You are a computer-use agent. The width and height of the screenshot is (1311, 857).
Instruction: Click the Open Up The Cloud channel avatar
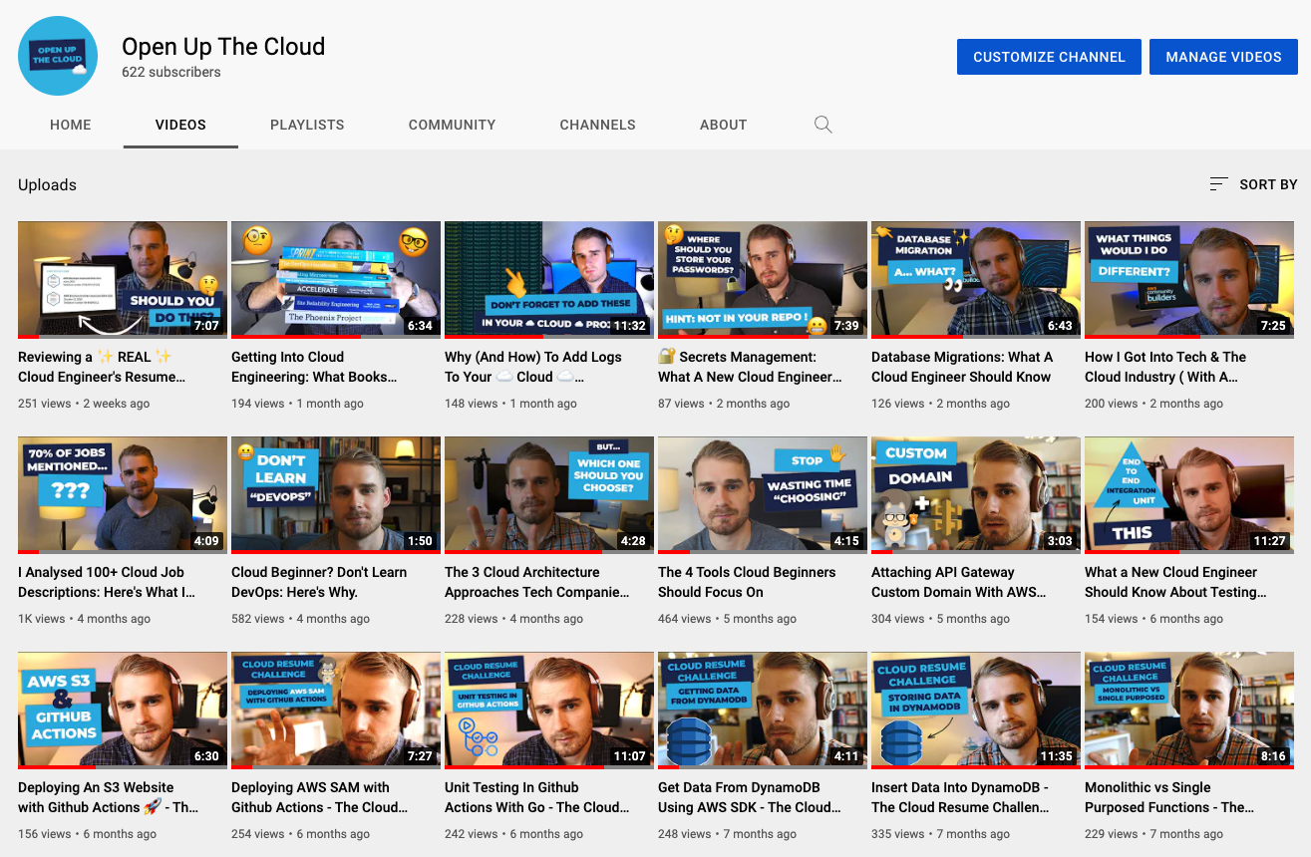(57, 56)
